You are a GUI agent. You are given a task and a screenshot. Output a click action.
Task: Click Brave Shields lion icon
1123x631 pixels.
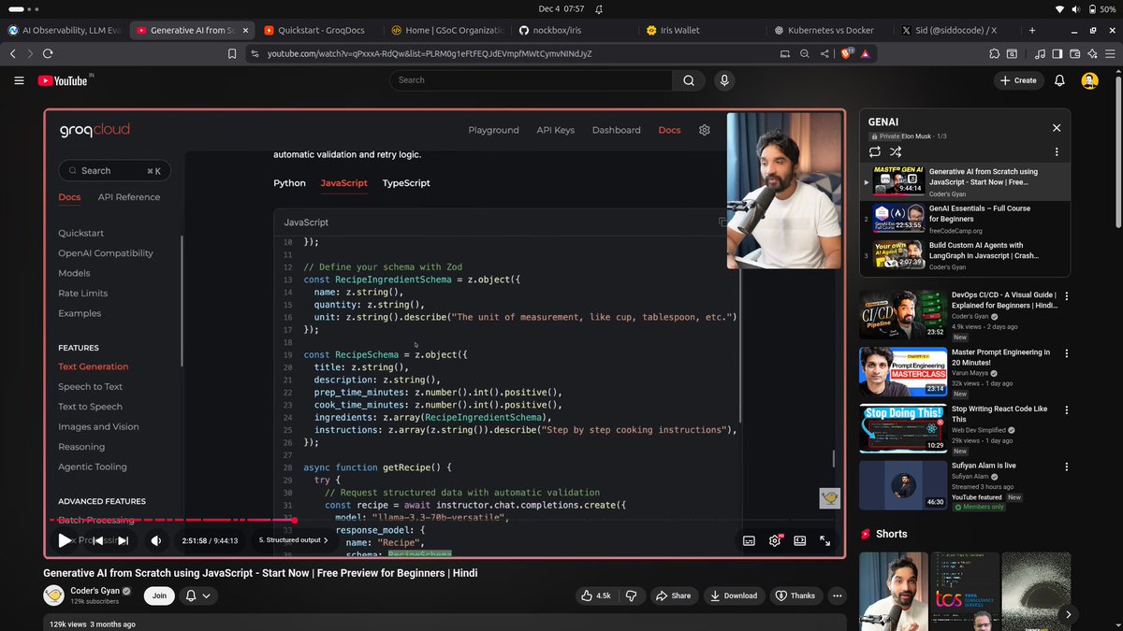click(x=848, y=54)
